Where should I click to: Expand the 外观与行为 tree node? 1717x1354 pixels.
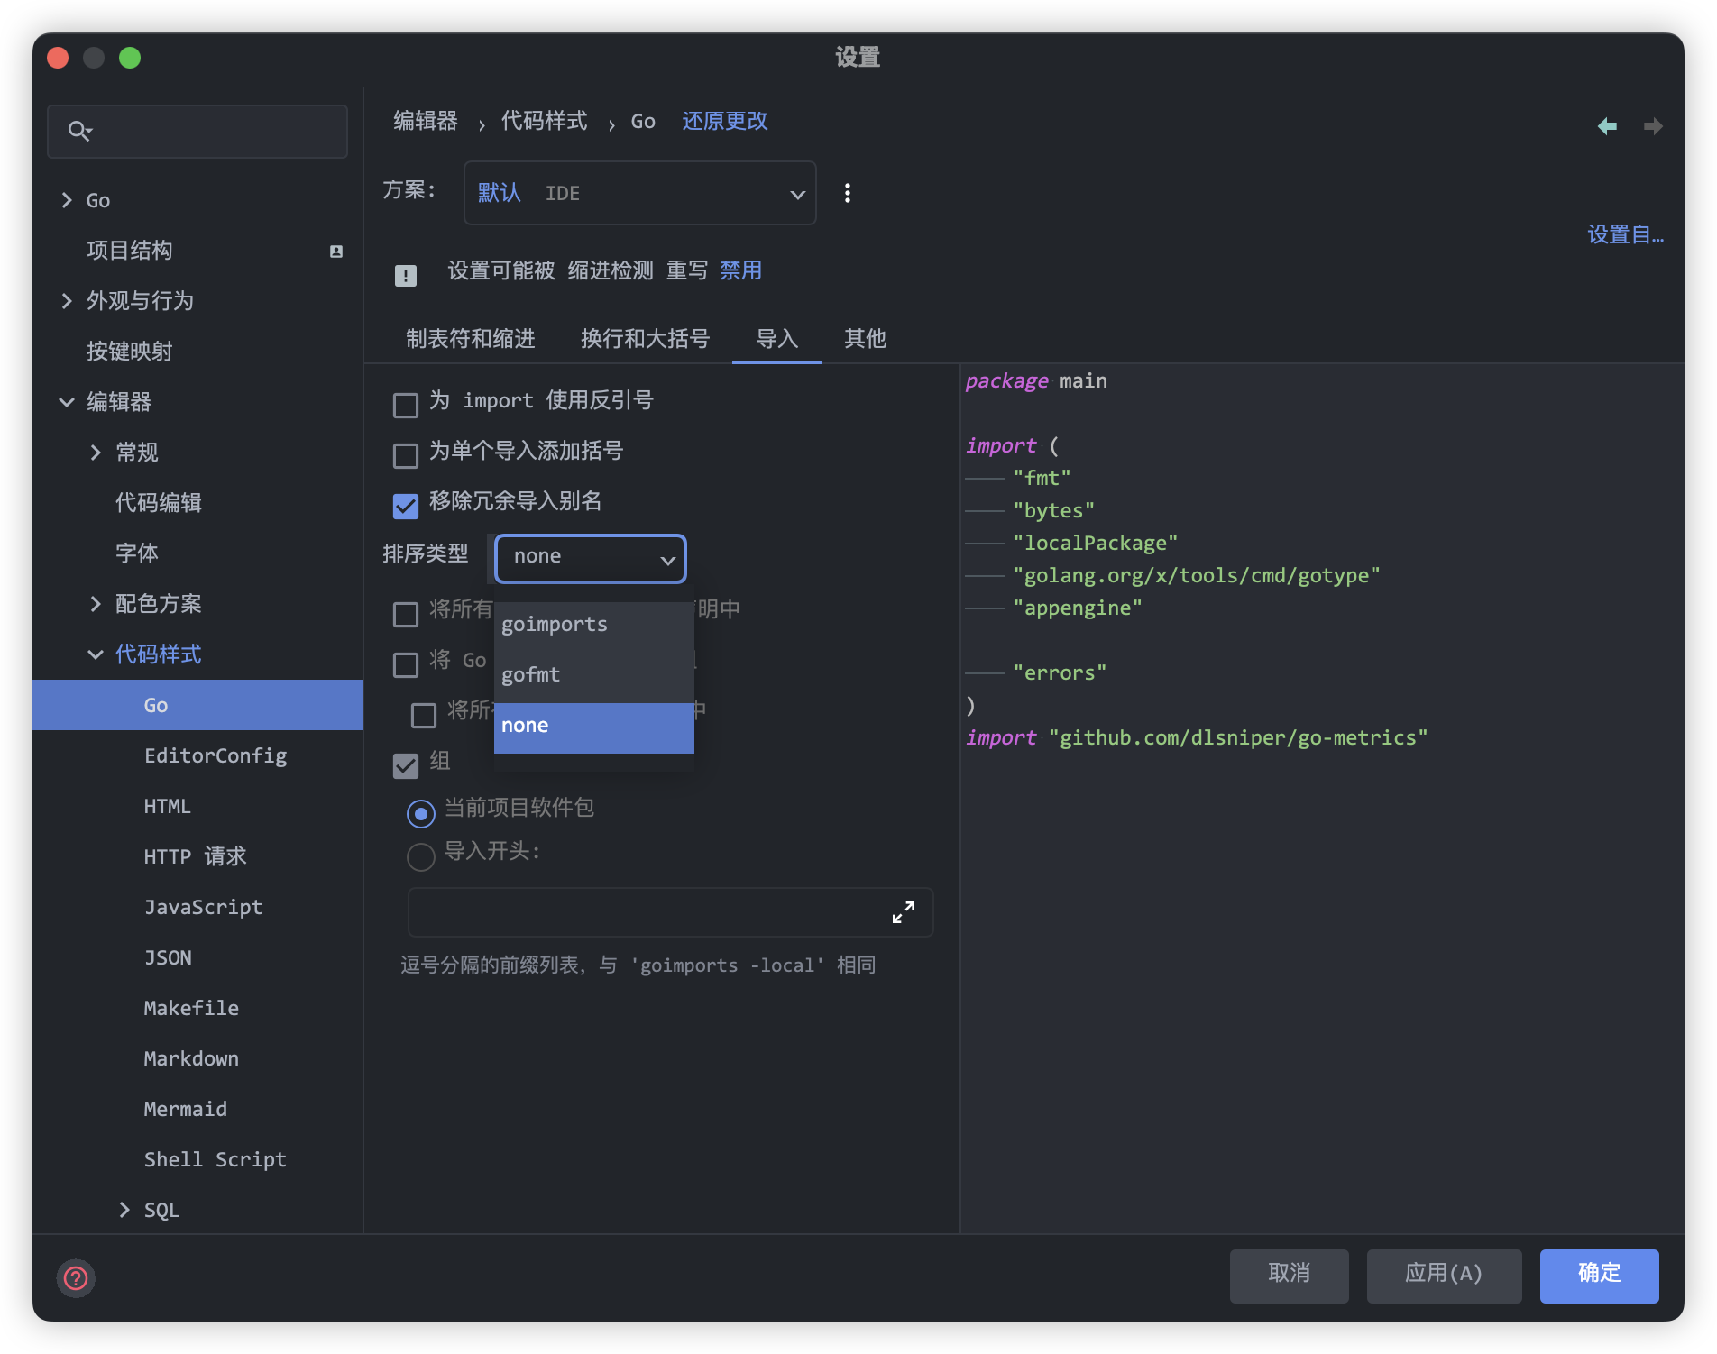pyautogui.click(x=67, y=301)
